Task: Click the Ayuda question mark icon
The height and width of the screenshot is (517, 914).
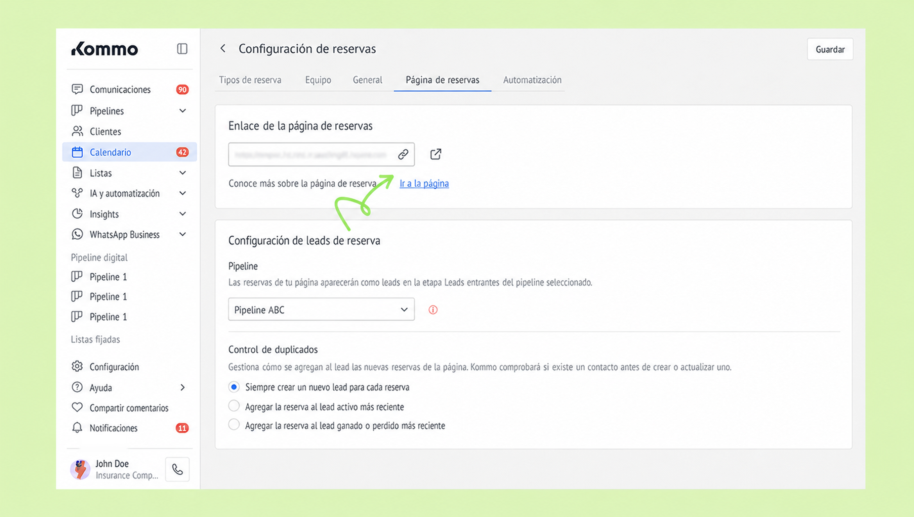Action: tap(77, 387)
